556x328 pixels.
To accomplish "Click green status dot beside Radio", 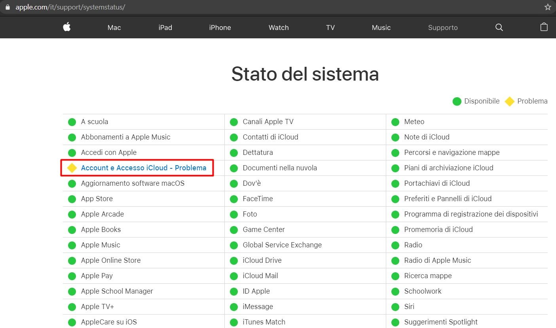I will (395, 245).
